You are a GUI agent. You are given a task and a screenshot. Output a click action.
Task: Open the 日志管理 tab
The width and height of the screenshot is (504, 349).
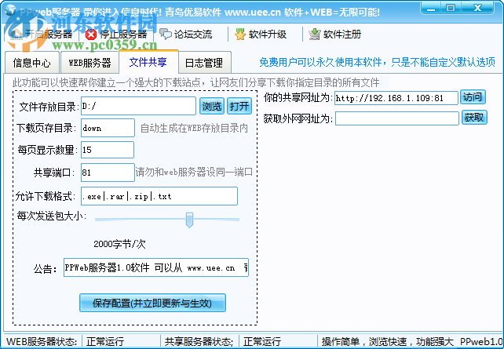click(204, 62)
